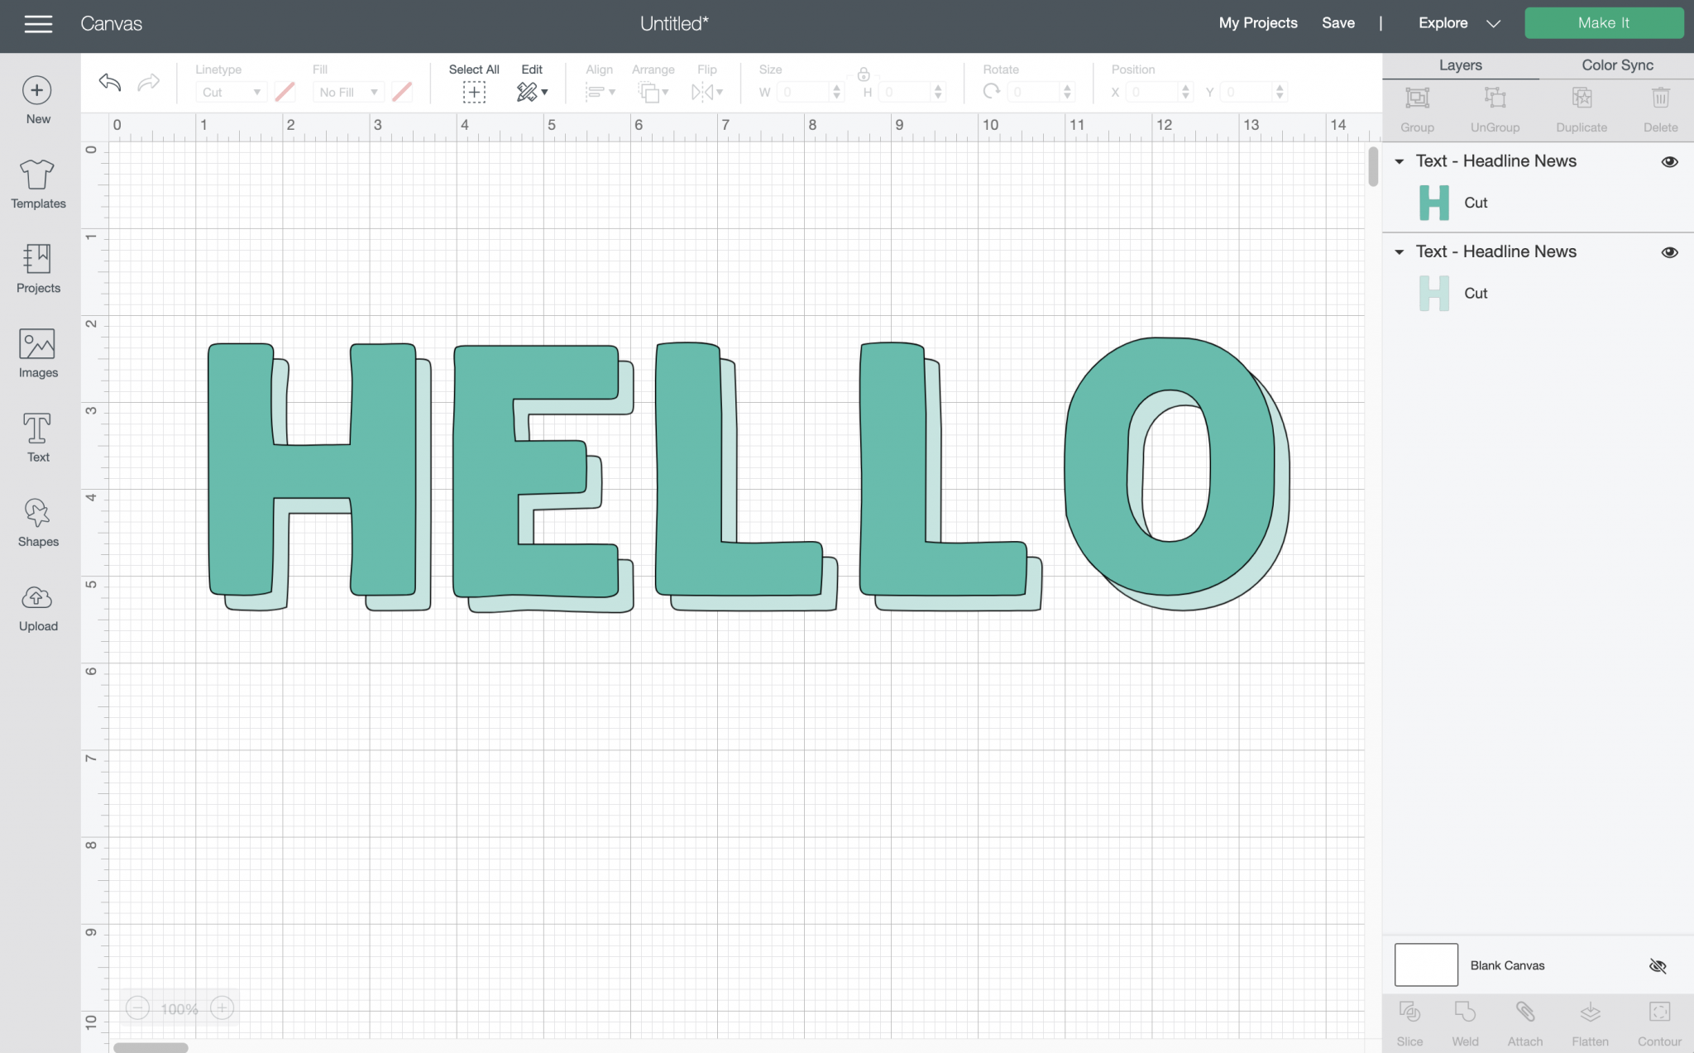Click the Delete trash icon
The width and height of the screenshot is (1694, 1053).
tap(1660, 98)
